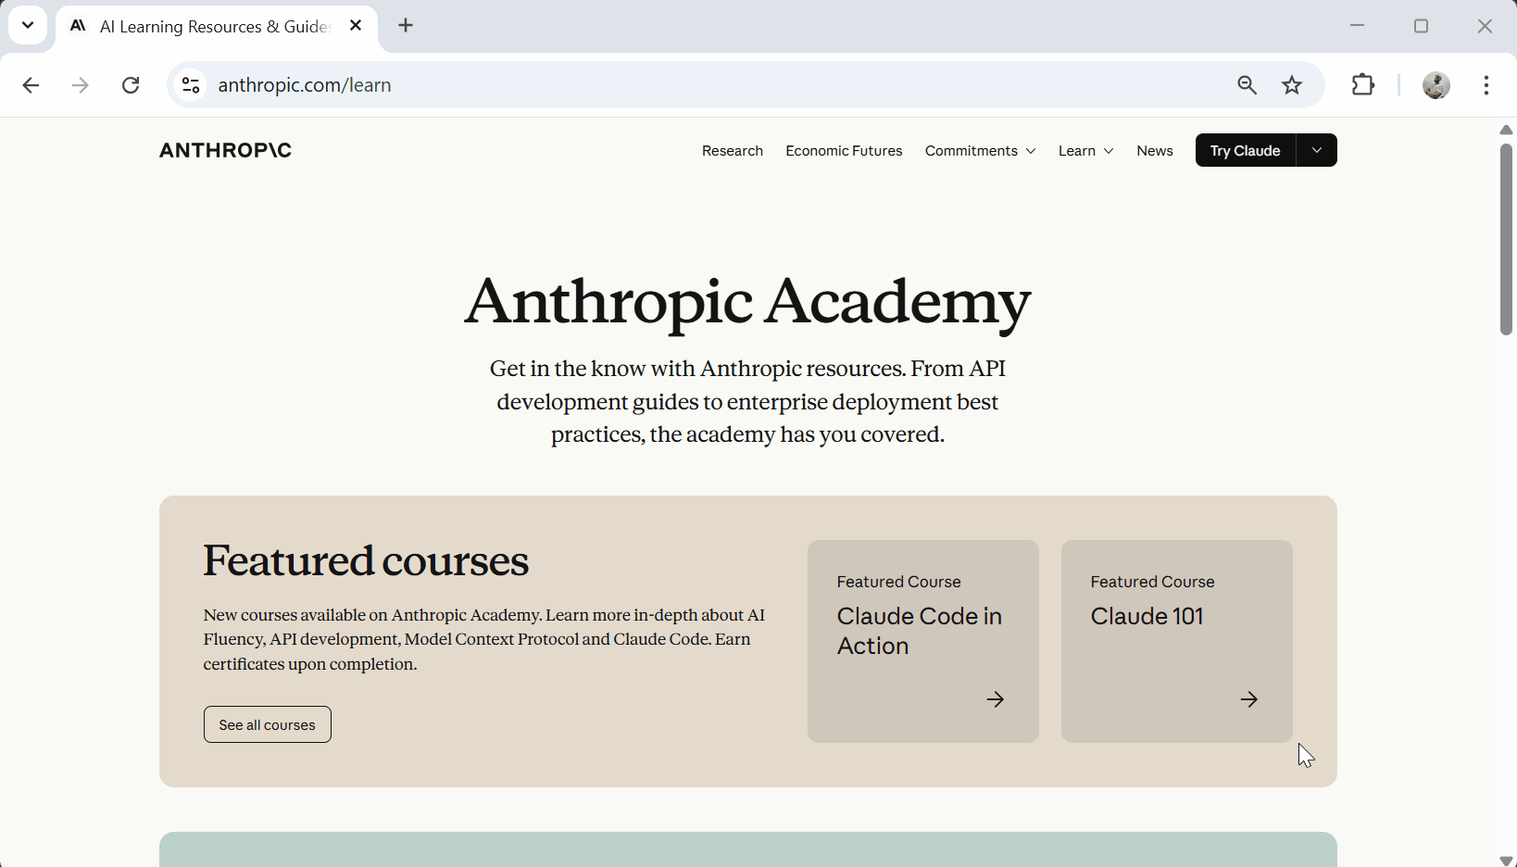Open site information icon in address bar
The width and height of the screenshot is (1517, 867).
click(x=191, y=85)
